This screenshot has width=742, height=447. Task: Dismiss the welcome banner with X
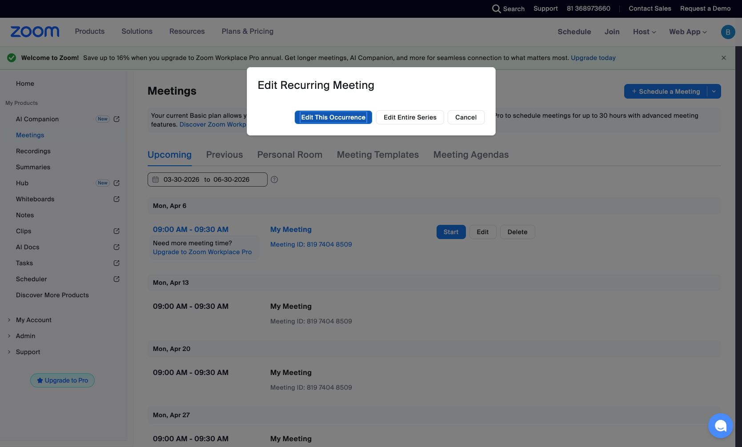tap(724, 58)
